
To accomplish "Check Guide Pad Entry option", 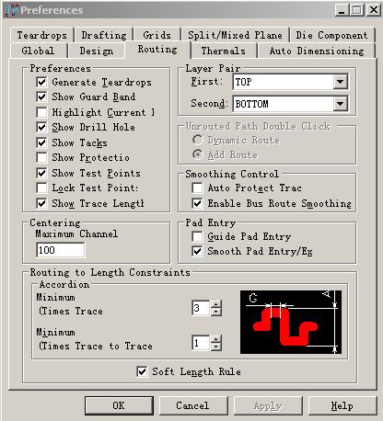I will click(197, 236).
